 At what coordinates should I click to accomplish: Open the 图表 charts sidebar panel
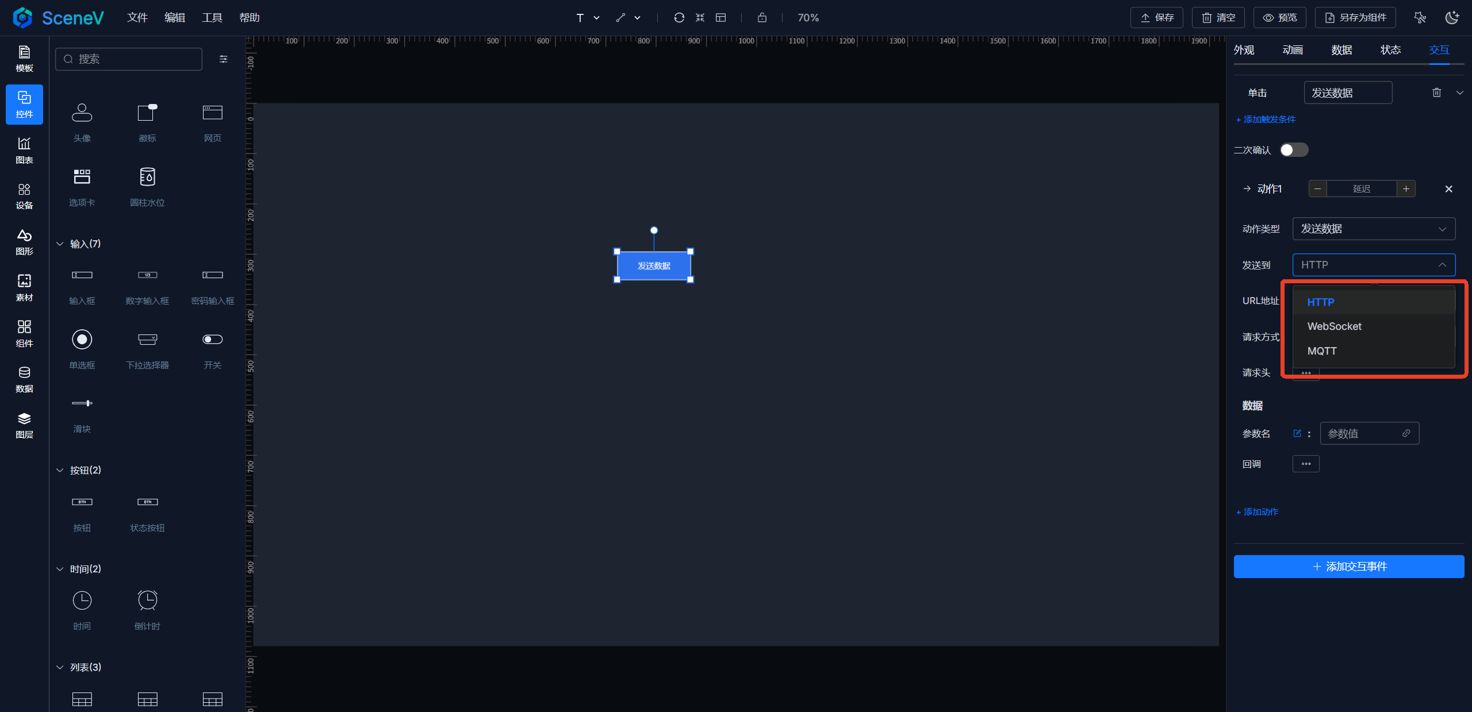(x=24, y=150)
